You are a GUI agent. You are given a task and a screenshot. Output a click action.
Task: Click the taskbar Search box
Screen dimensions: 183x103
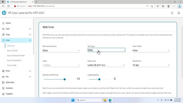[x=89, y=100]
